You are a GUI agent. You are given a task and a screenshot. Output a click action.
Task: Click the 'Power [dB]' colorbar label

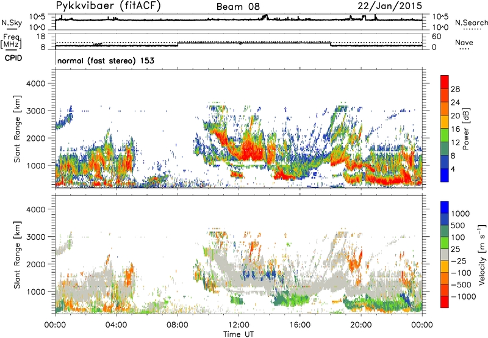[x=465, y=129]
